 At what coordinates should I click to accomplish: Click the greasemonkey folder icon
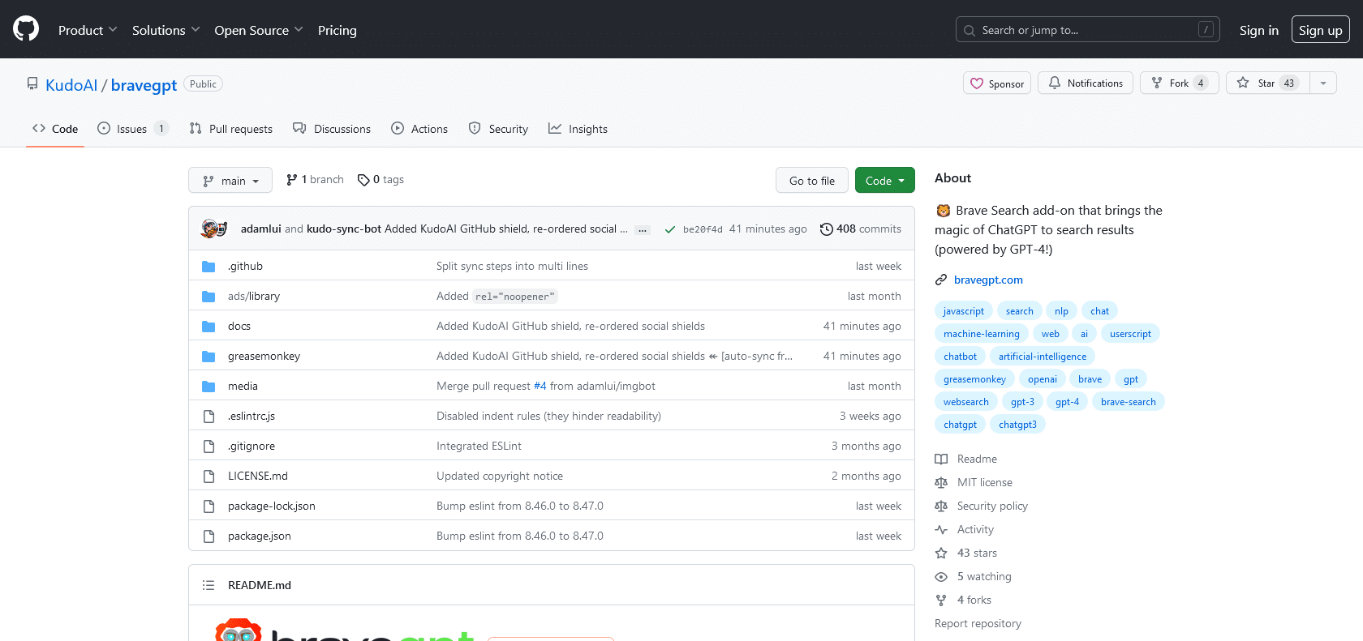[209, 356]
